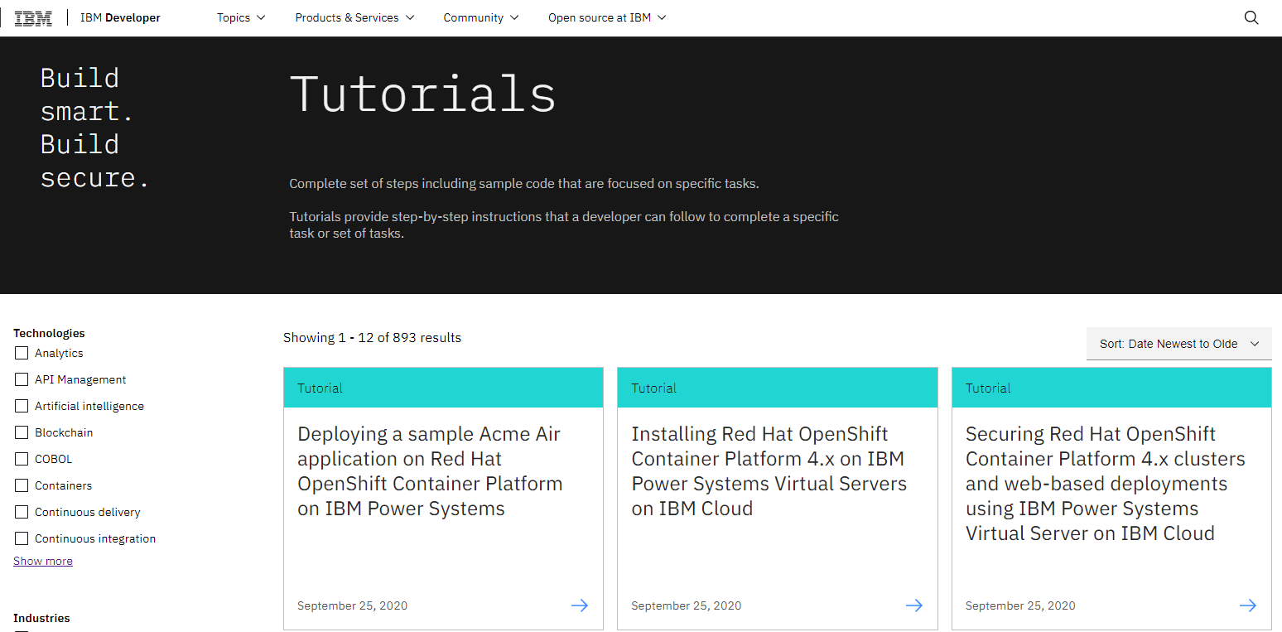This screenshot has width=1282, height=632.
Task: Open the search magnifier icon
Action: tap(1251, 17)
